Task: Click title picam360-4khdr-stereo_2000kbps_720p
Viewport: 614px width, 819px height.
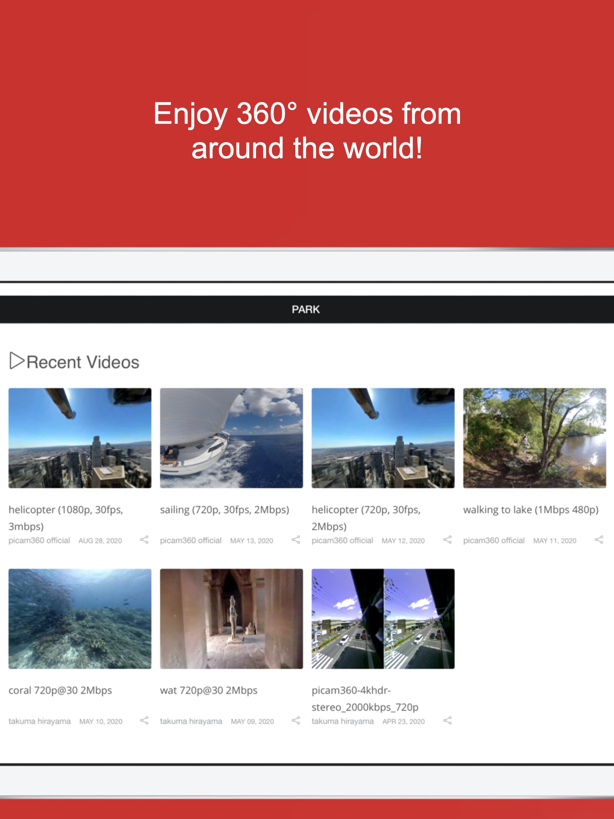Action: 365,699
